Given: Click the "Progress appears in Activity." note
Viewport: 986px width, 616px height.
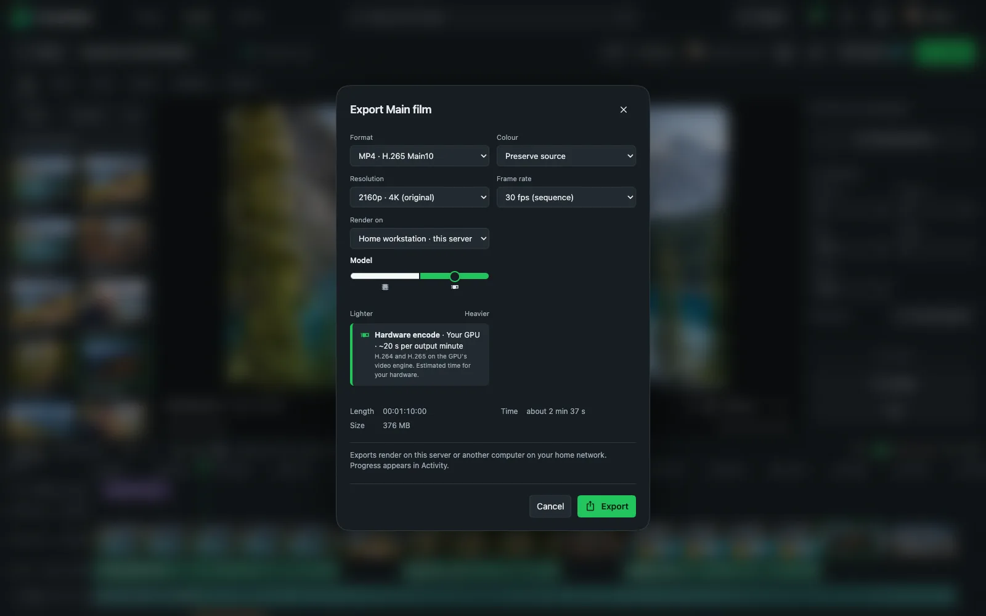Looking at the screenshot, I should pyautogui.click(x=399, y=466).
